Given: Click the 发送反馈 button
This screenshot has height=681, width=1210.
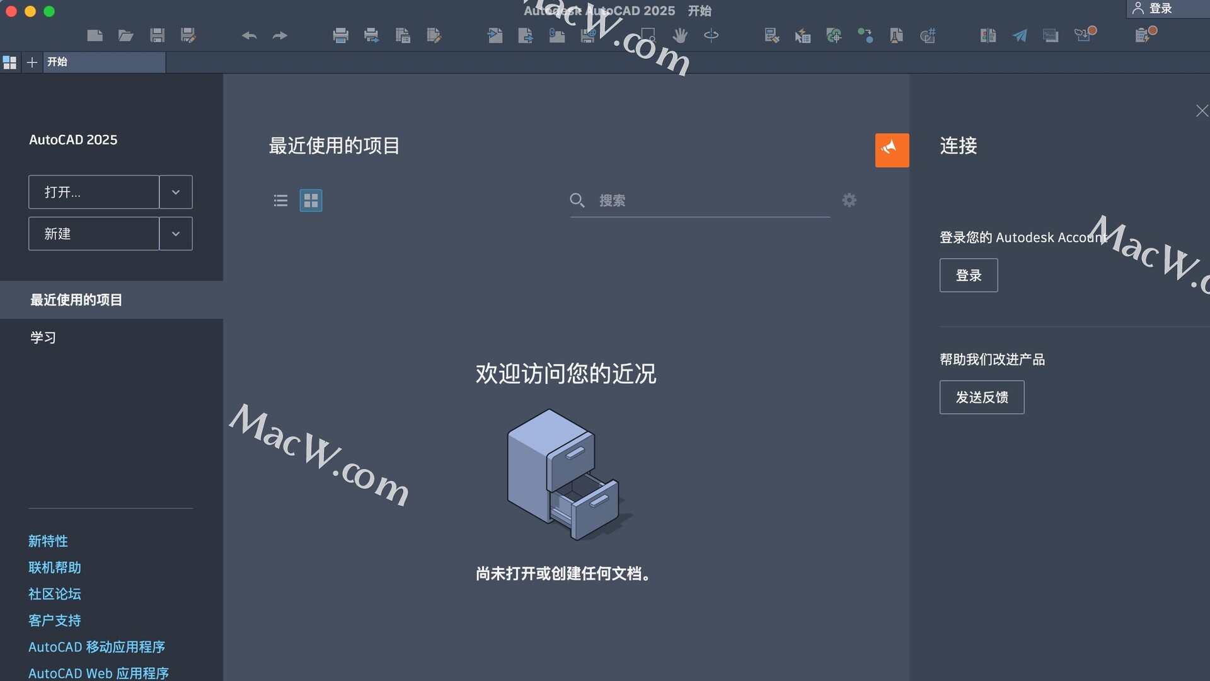Looking at the screenshot, I should (982, 397).
